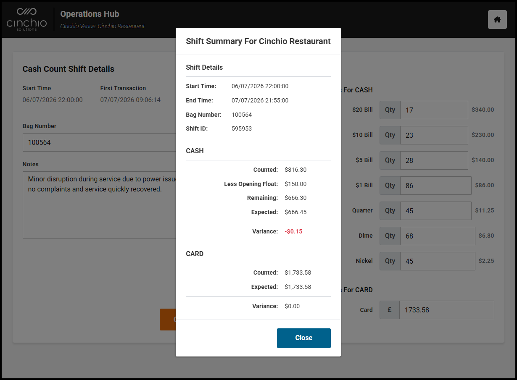The image size is (517, 380).
Task: Click the Operations Hub title
Action: pyautogui.click(x=90, y=14)
